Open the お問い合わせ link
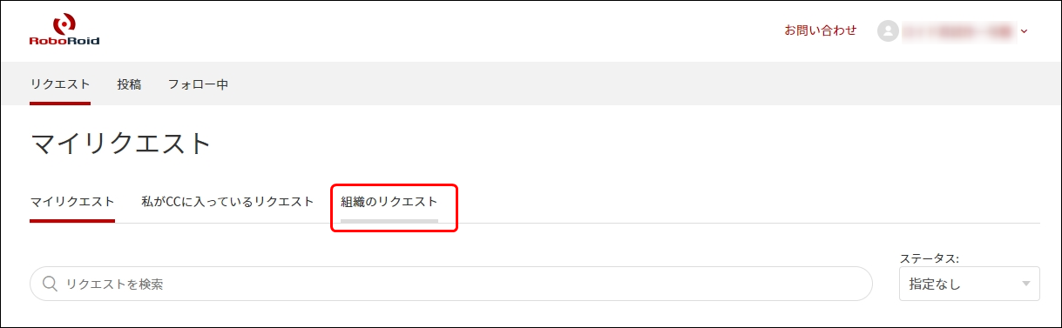 point(820,30)
